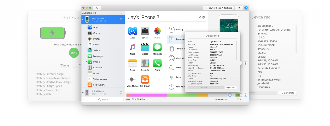Click the Shut Down power action
Image resolution: width=330 pixels, height=126 pixels.
point(176,87)
